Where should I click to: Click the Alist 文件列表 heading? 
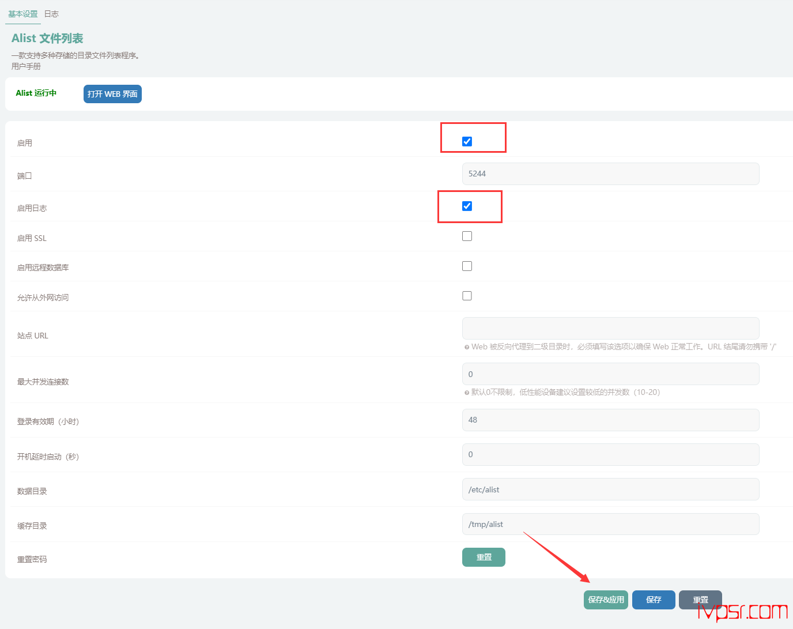pos(47,38)
